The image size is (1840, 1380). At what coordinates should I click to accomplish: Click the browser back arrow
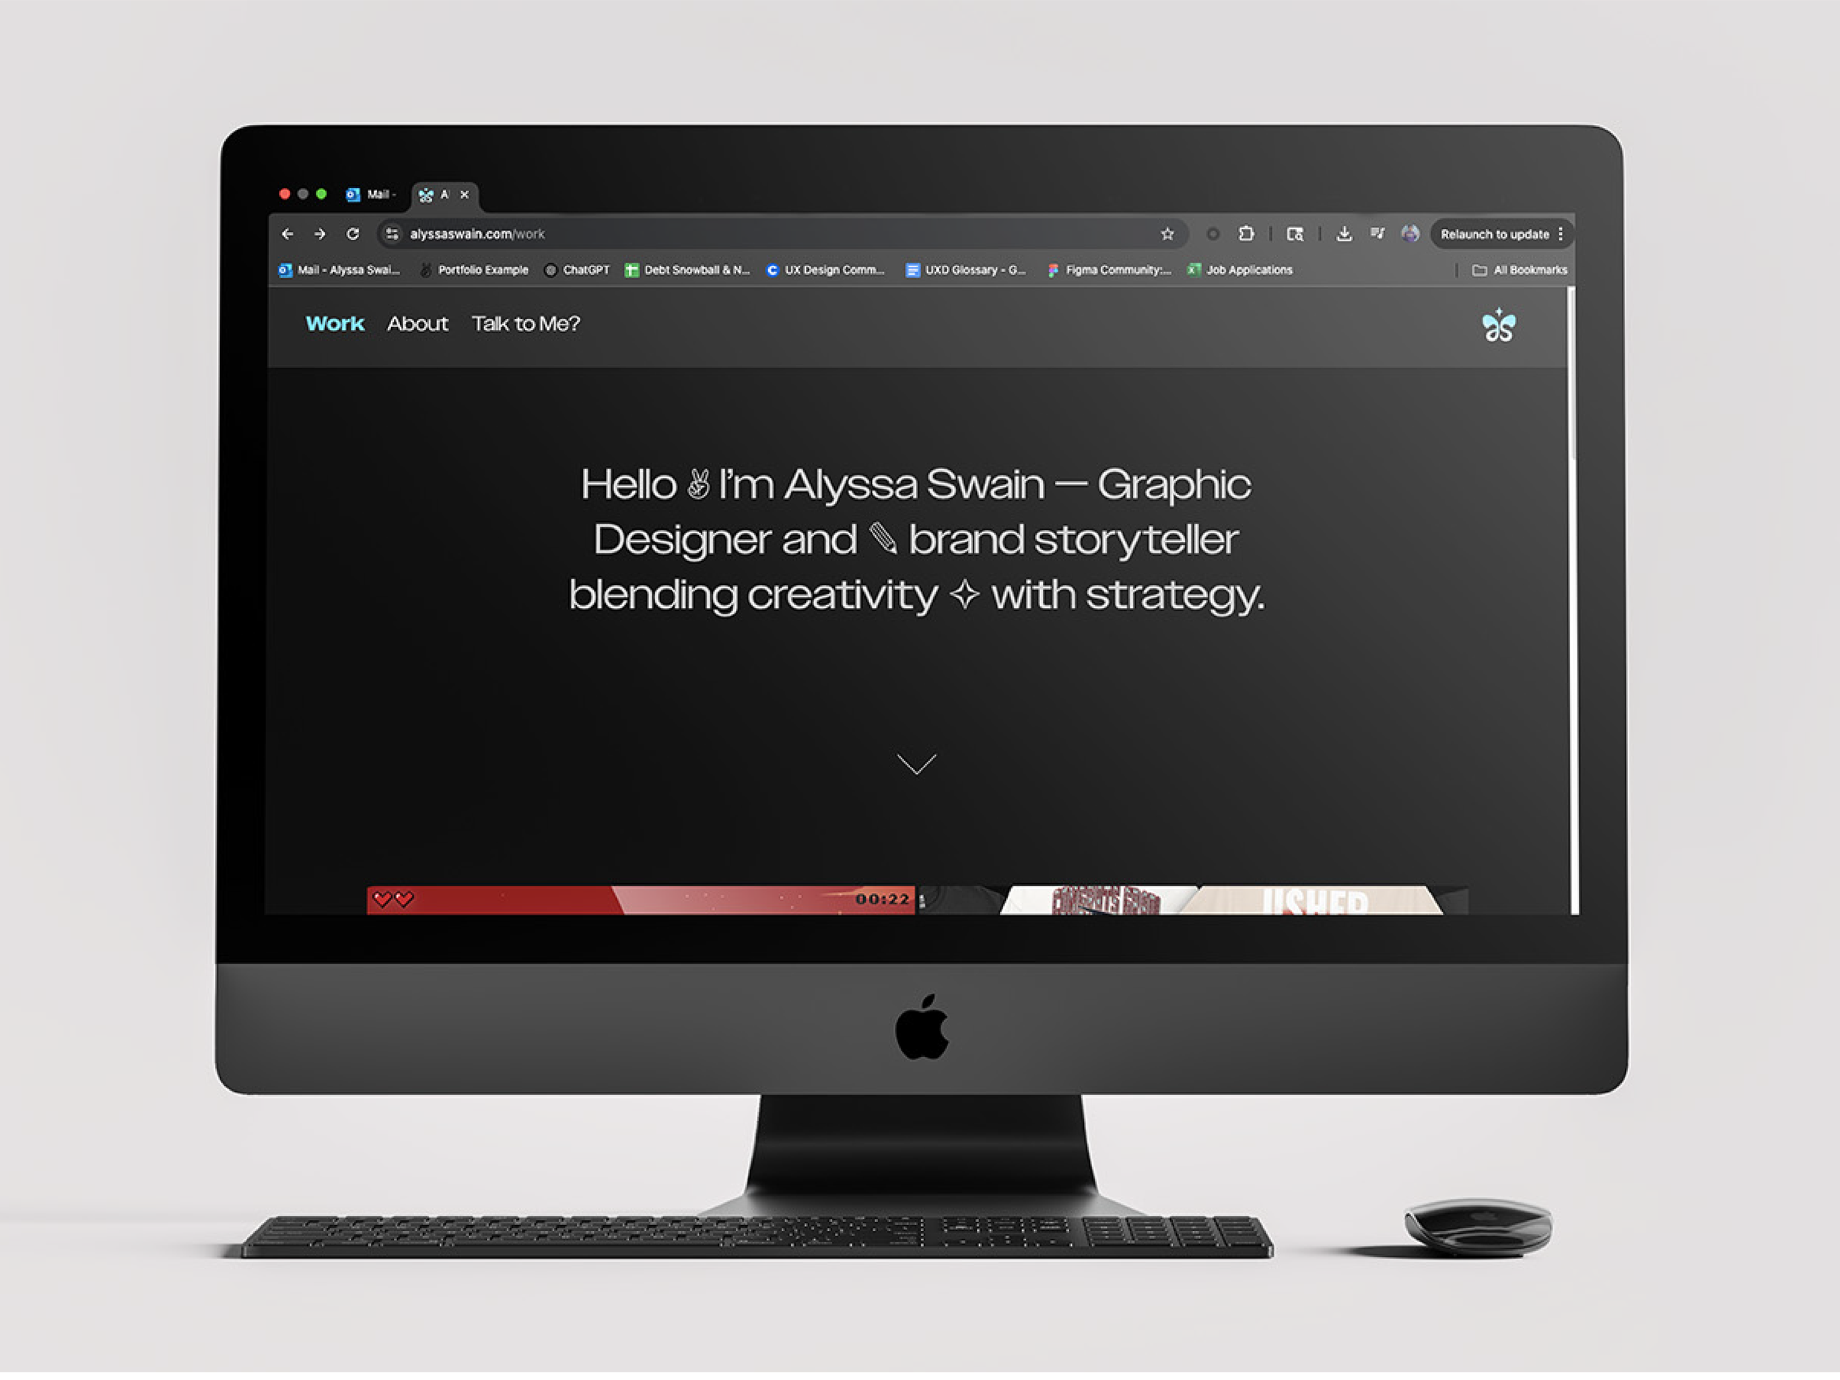(x=287, y=234)
